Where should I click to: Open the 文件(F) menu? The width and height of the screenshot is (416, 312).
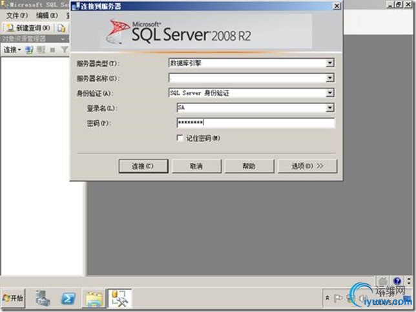[x=17, y=16]
